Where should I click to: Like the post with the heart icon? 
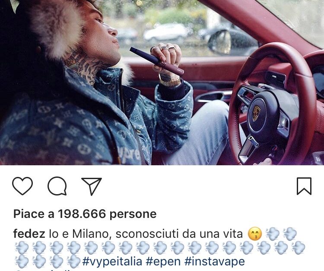22,186
